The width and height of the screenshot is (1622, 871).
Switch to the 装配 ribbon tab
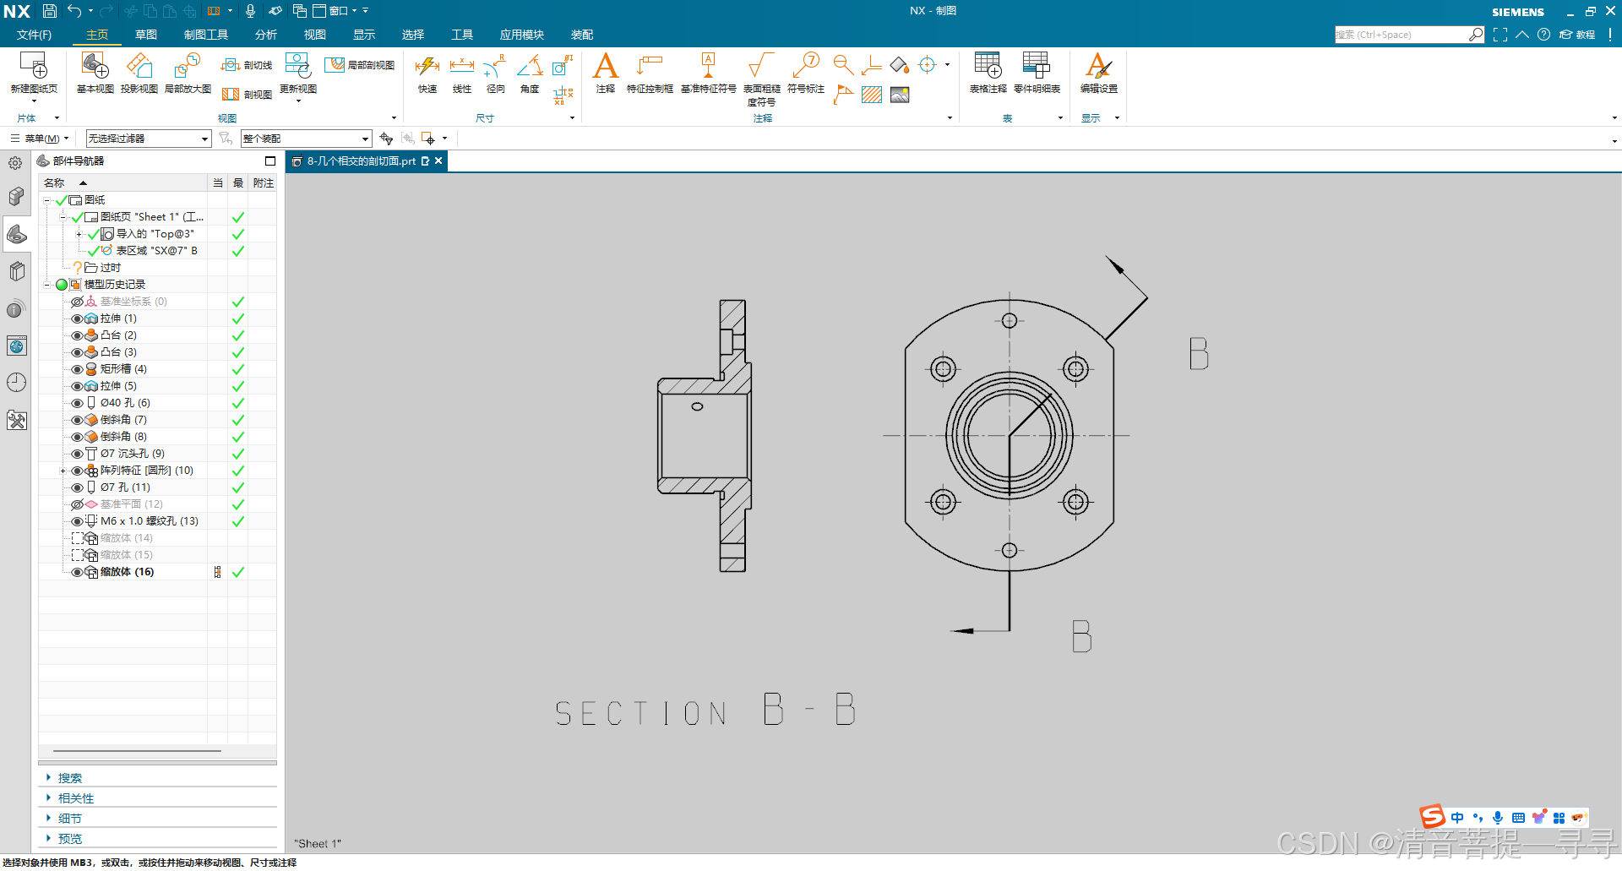582,35
